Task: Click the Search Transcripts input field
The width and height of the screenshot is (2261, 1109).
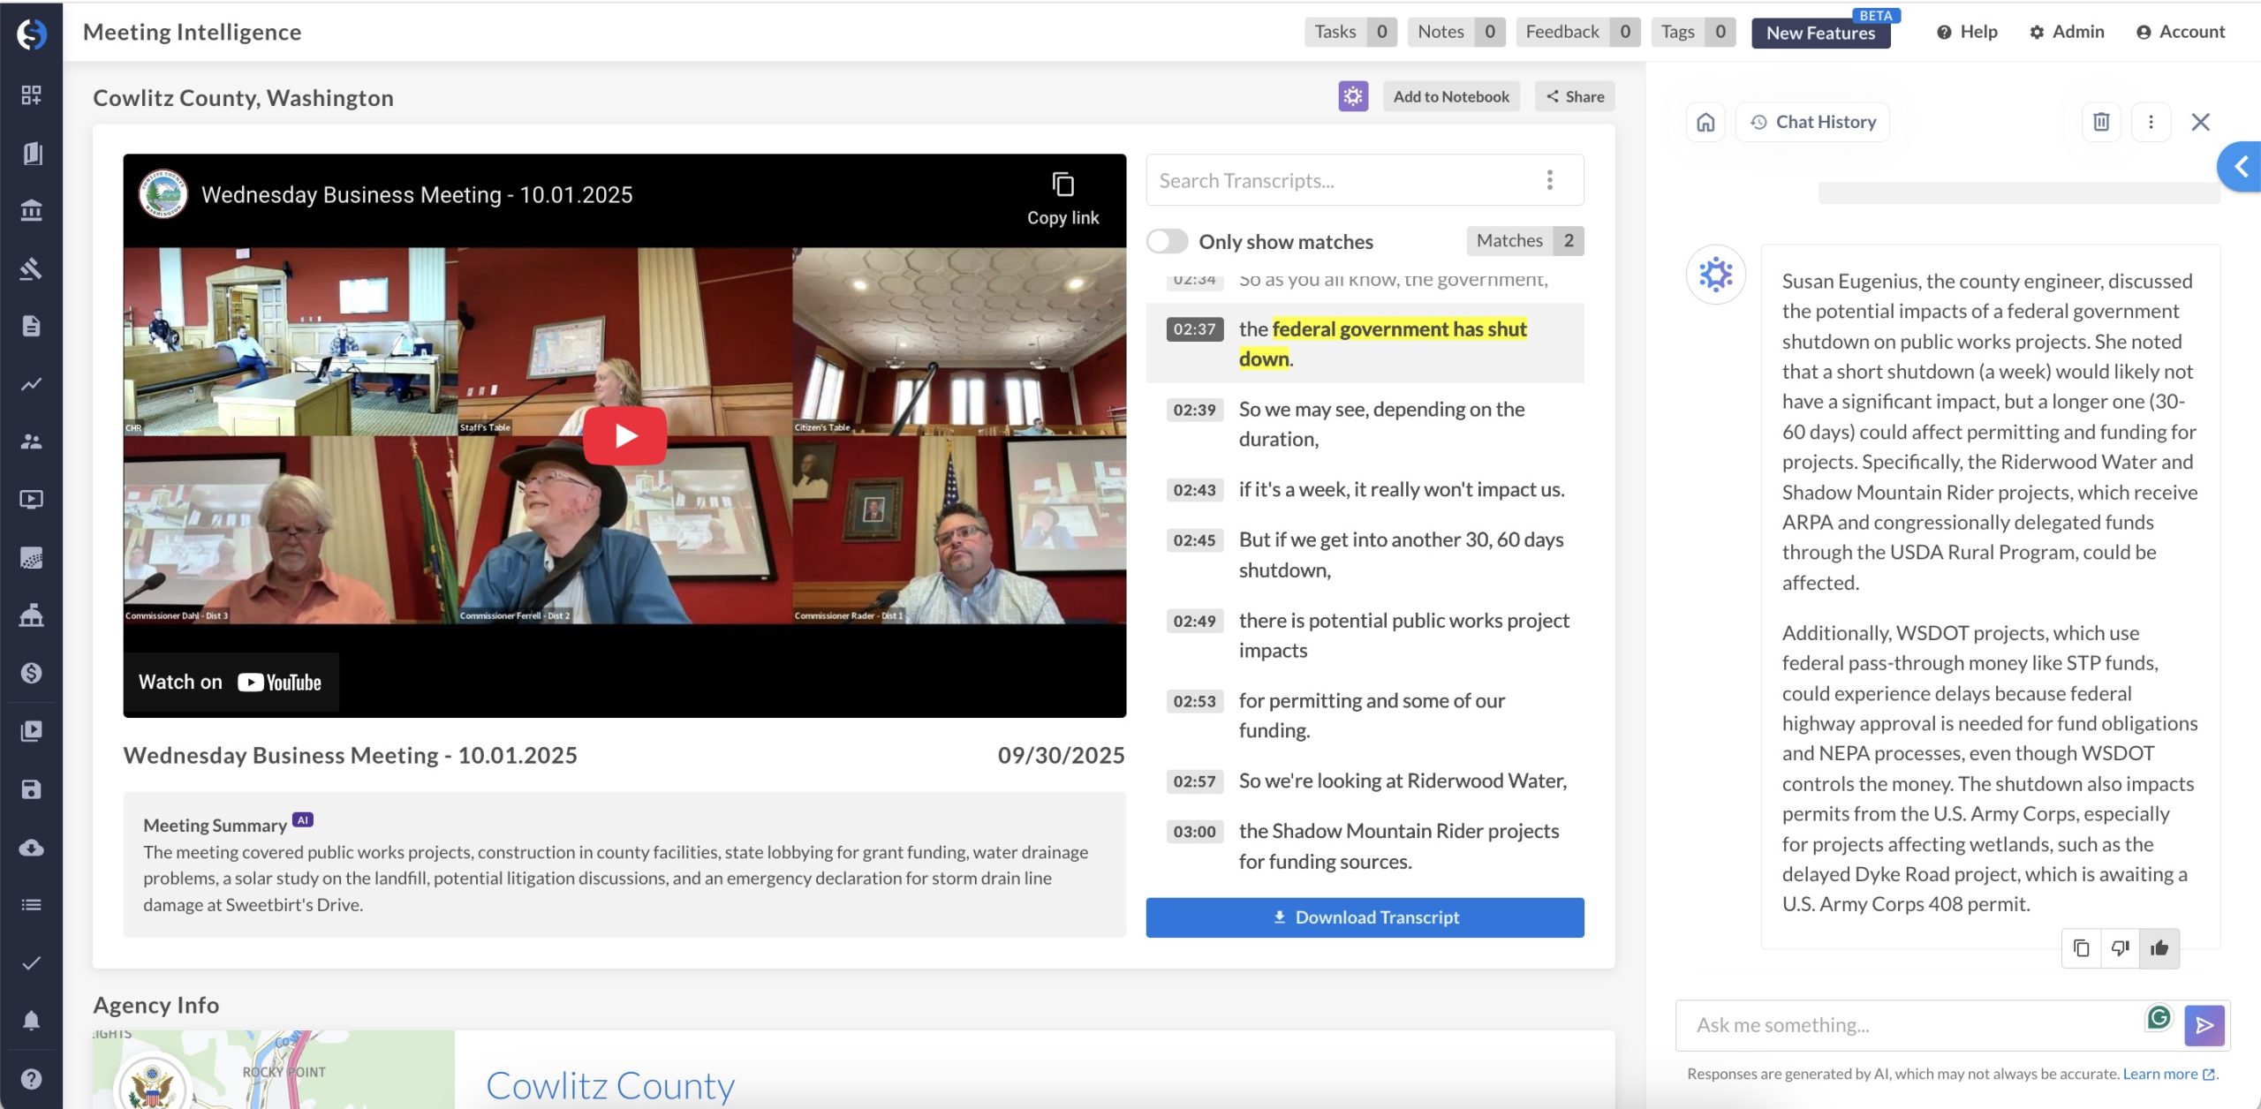Action: (x=1342, y=180)
